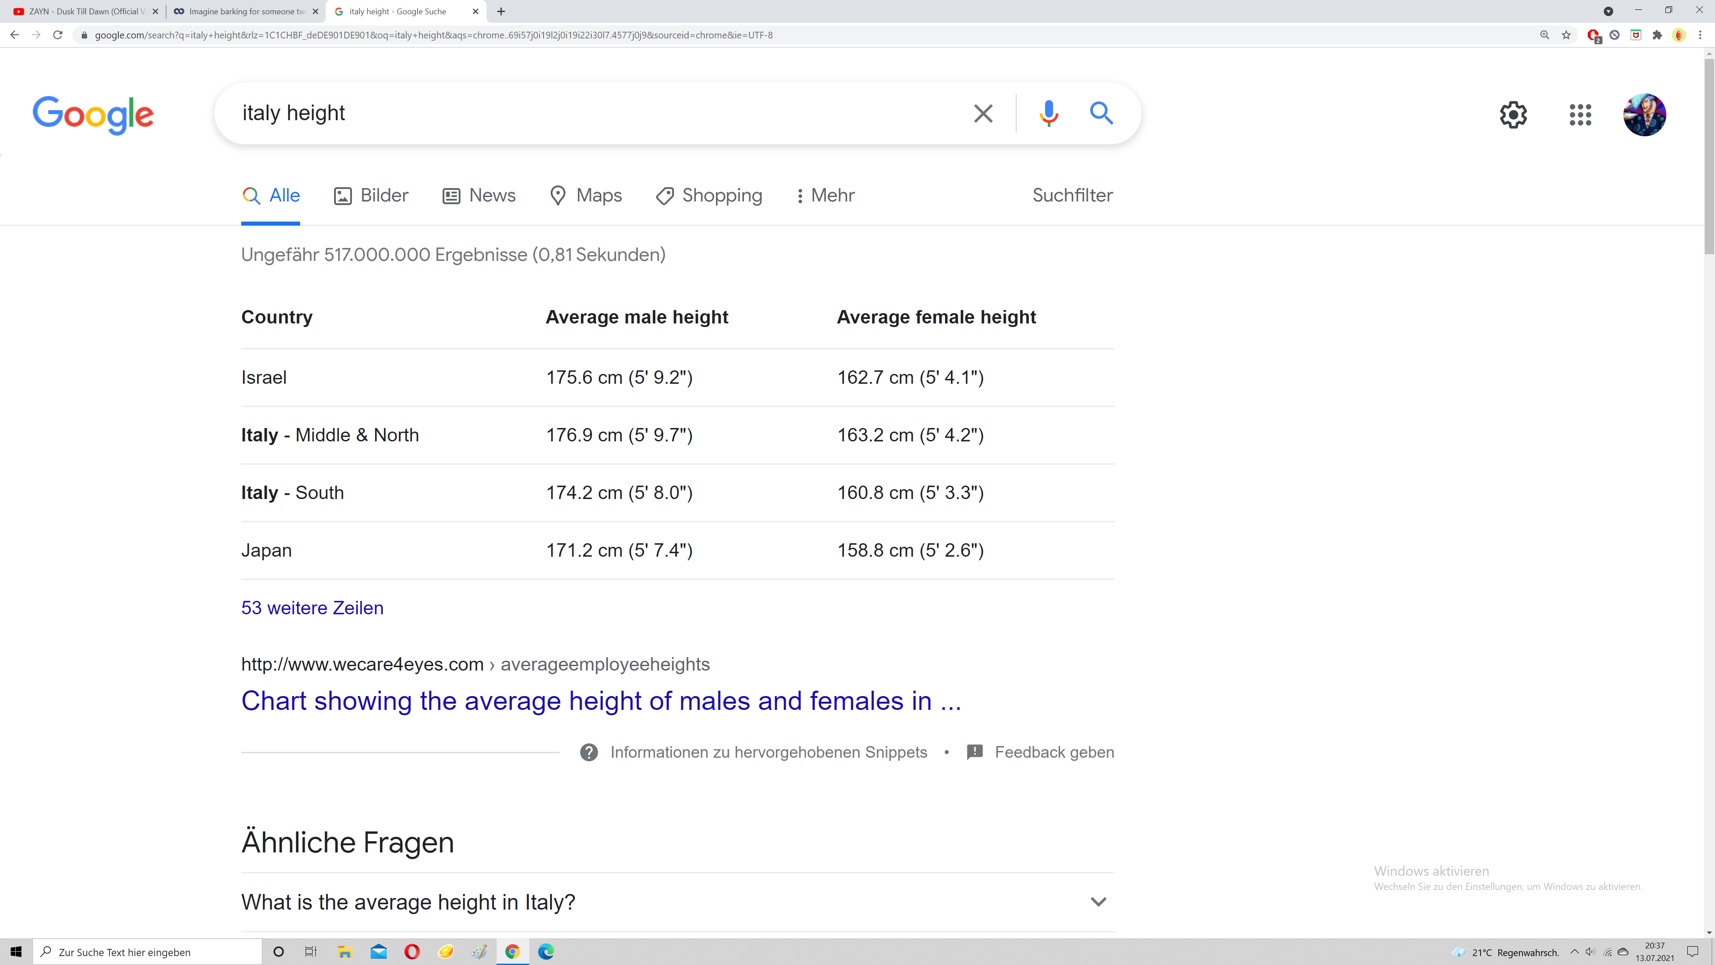Clear the search box with the X icon
Image resolution: width=1715 pixels, height=965 pixels.
point(983,114)
